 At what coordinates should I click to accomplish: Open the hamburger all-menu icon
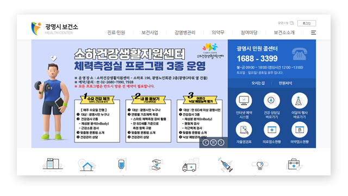313,32
